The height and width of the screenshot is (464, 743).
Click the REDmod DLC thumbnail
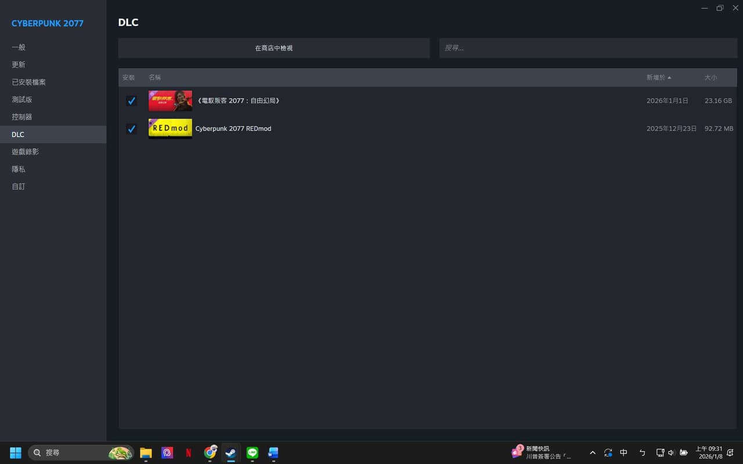(170, 129)
